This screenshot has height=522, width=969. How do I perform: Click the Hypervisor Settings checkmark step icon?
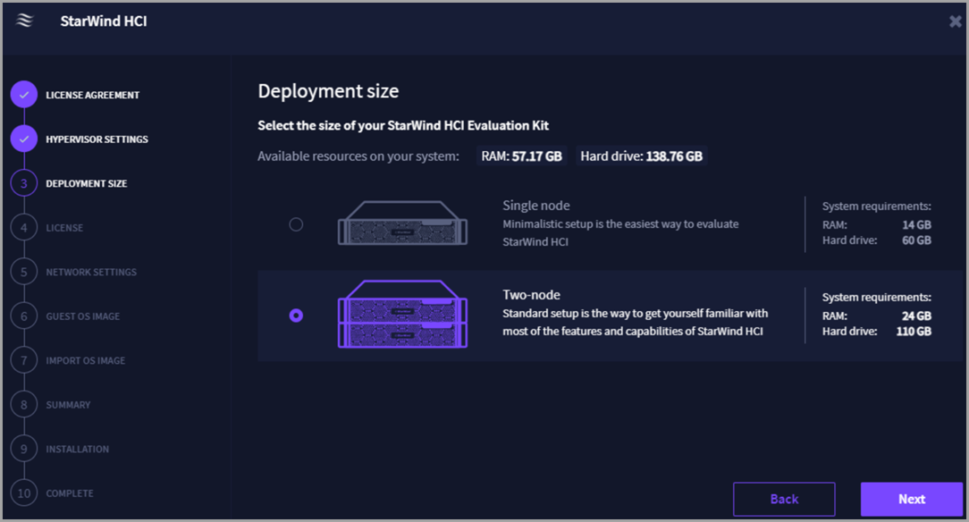click(x=24, y=139)
